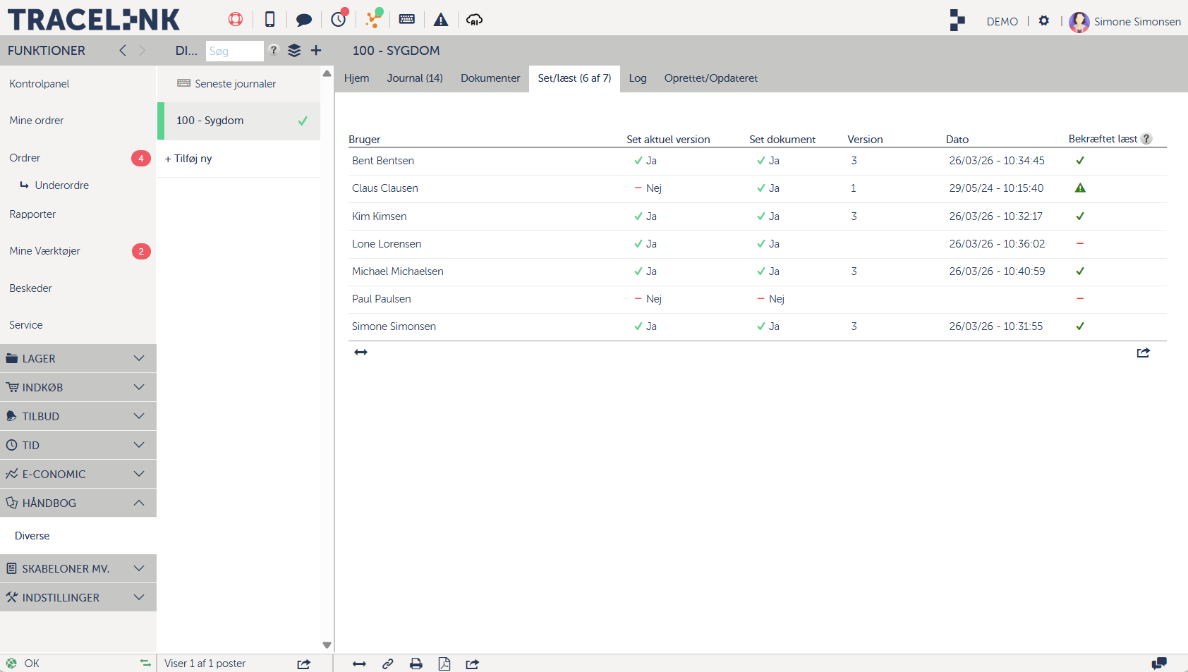Open the lifebuoy support icon
This screenshot has width=1188, height=672.
(236, 20)
